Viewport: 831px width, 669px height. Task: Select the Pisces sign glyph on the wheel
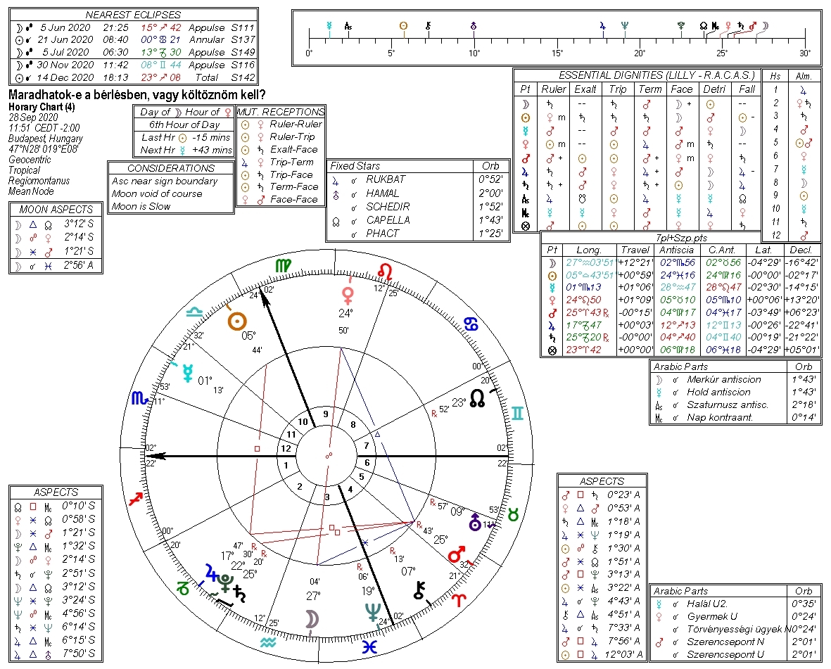tap(369, 646)
